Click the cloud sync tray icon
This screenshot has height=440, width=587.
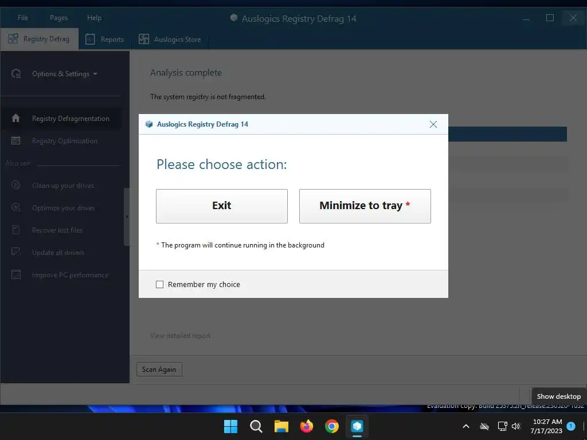[x=484, y=426]
